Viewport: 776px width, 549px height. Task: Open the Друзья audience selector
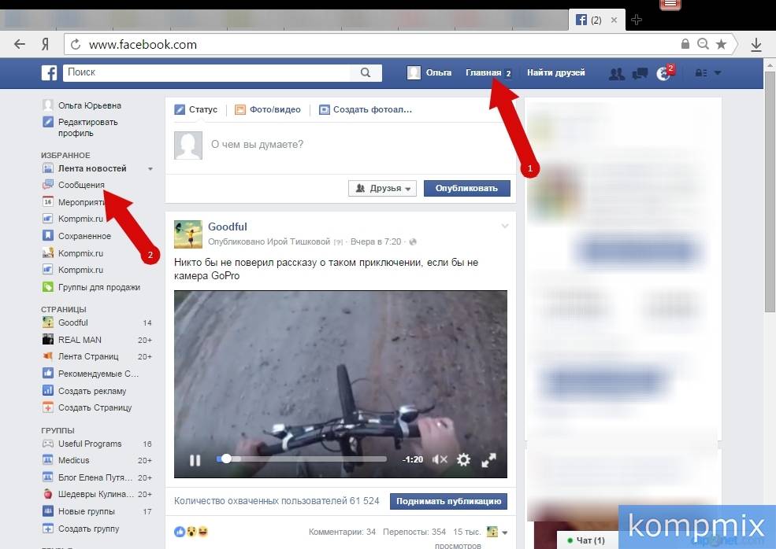tap(383, 188)
